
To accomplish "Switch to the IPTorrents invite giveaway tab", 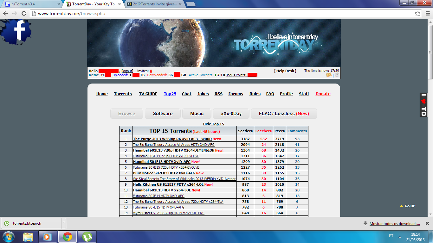I will click(153, 4).
